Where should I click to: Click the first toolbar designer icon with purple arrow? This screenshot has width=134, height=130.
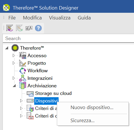click(10, 28)
